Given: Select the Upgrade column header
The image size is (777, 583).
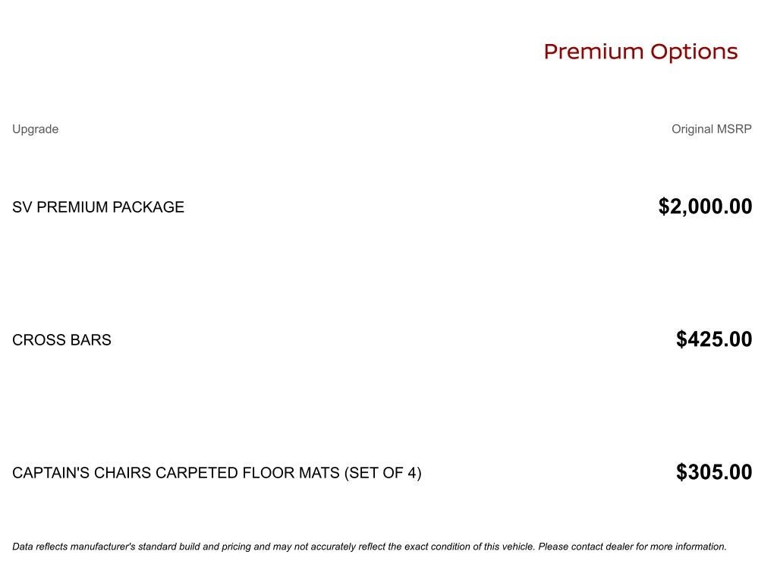Looking at the screenshot, I should [35, 129].
